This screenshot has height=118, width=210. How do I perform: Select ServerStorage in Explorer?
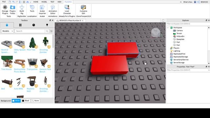tap(179, 63)
